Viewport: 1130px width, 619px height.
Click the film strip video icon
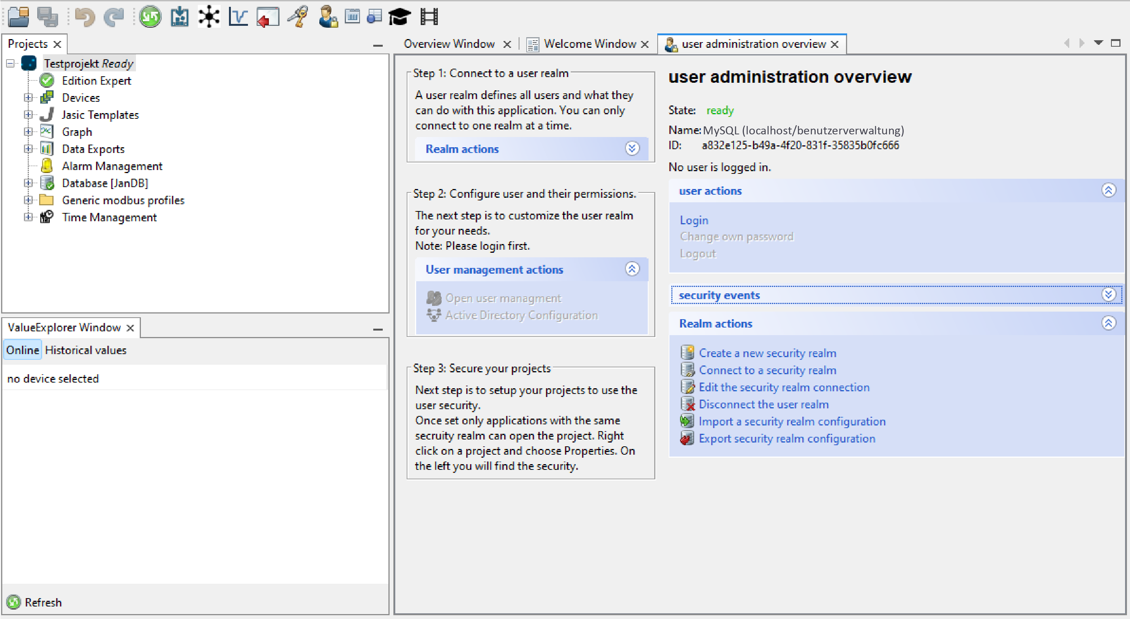pyautogui.click(x=429, y=17)
